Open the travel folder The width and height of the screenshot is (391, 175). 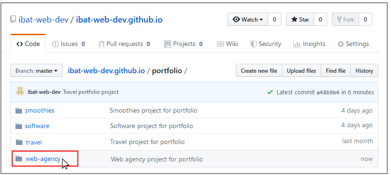point(34,142)
